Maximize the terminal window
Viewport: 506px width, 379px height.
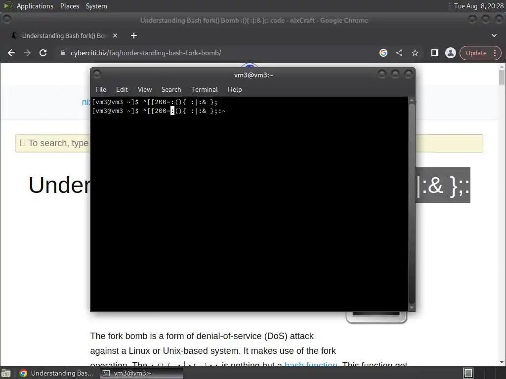tap(395, 75)
